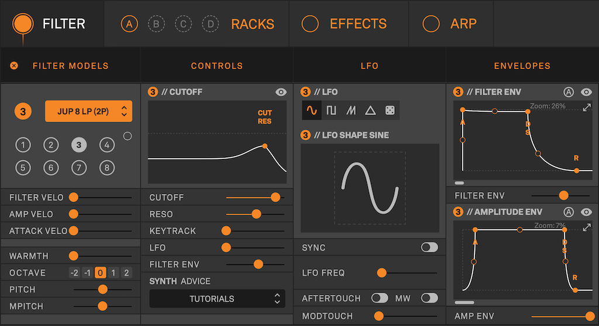
Task: Click the A icon in Amplitude Env header
Action: coord(569,212)
